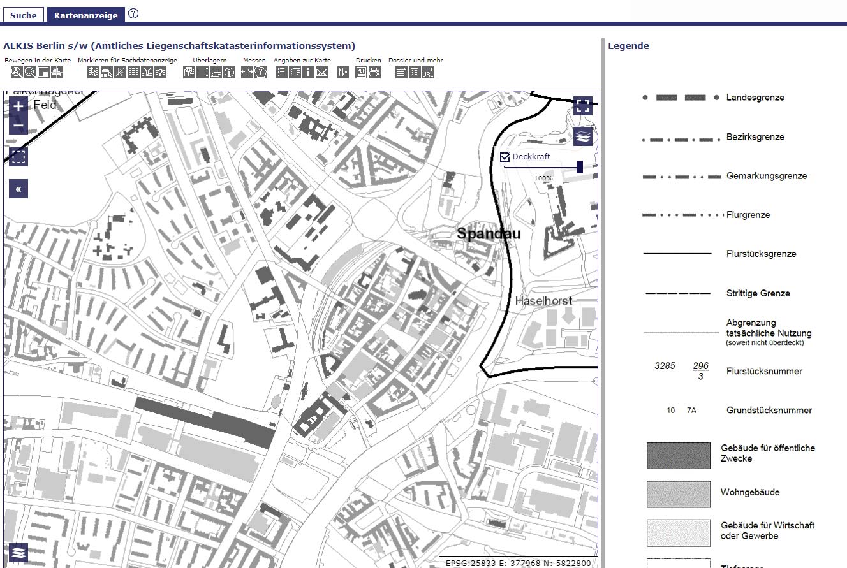Click the Brandenburg Gate full-extent icon
Image resolution: width=847 pixels, height=568 pixels.
pyautogui.click(x=57, y=72)
